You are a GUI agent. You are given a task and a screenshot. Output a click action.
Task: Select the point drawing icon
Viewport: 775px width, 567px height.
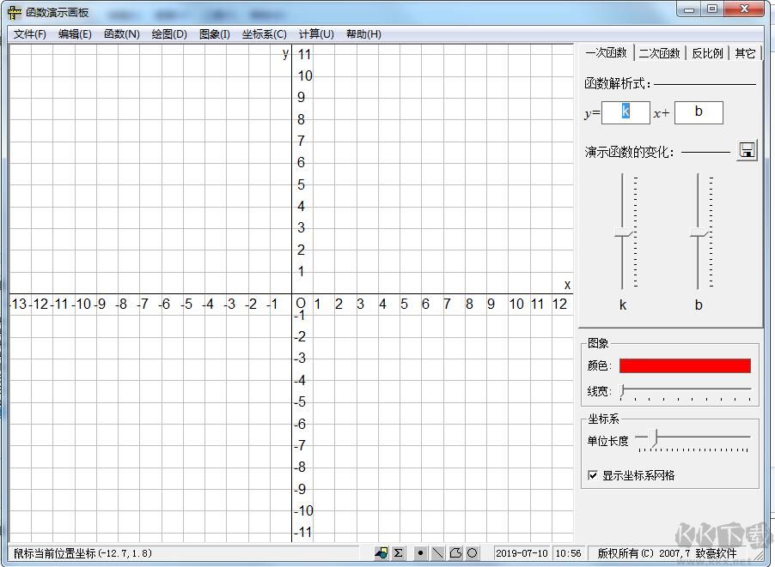click(420, 552)
